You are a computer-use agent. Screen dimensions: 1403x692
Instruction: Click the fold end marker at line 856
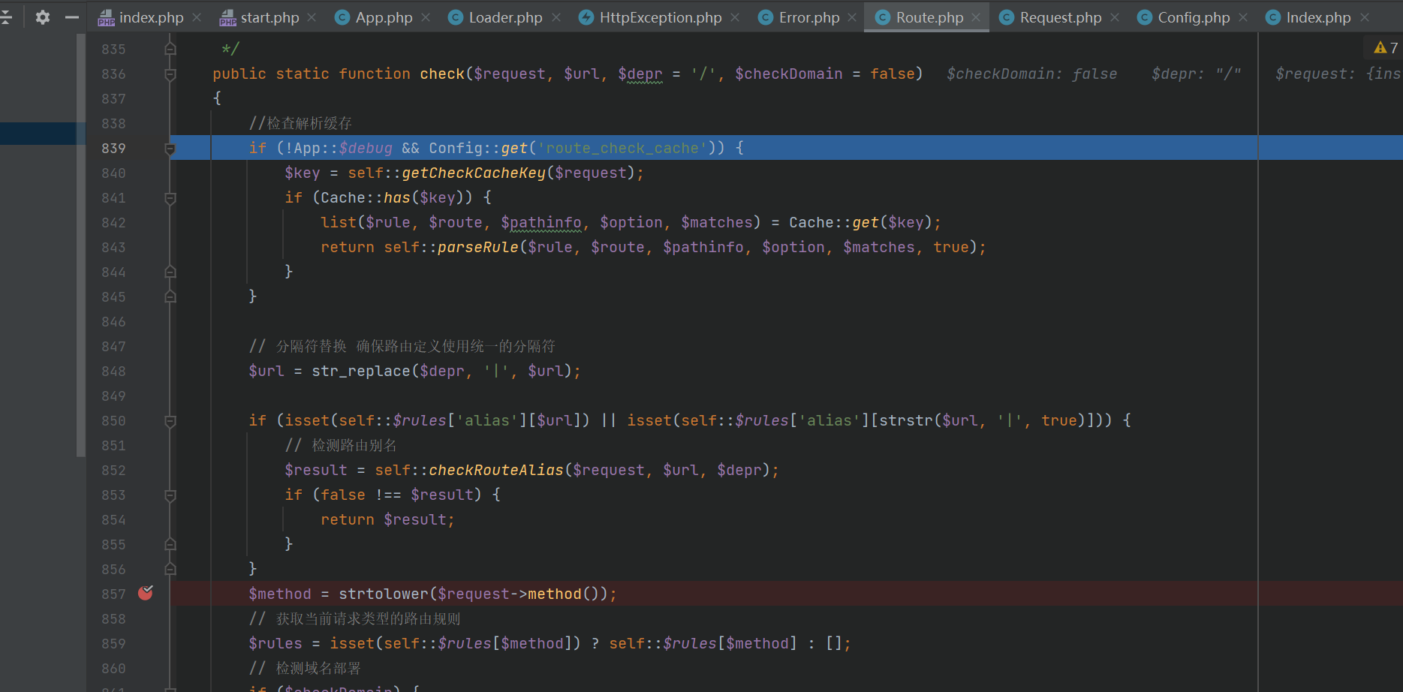(x=170, y=569)
